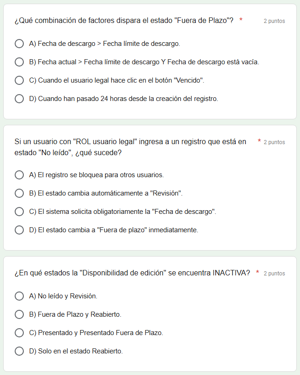
Task: Select option A) Fecha de descargo > Fecha límite
Action: click(19, 44)
